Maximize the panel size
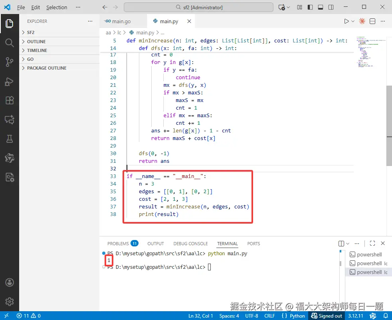The image size is (392, 320). pos(372,243)
